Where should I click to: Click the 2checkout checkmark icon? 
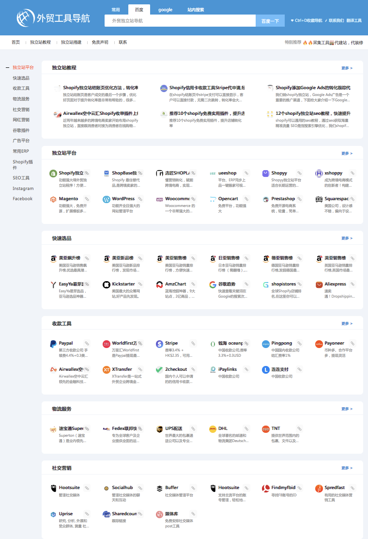click(159, 370)
